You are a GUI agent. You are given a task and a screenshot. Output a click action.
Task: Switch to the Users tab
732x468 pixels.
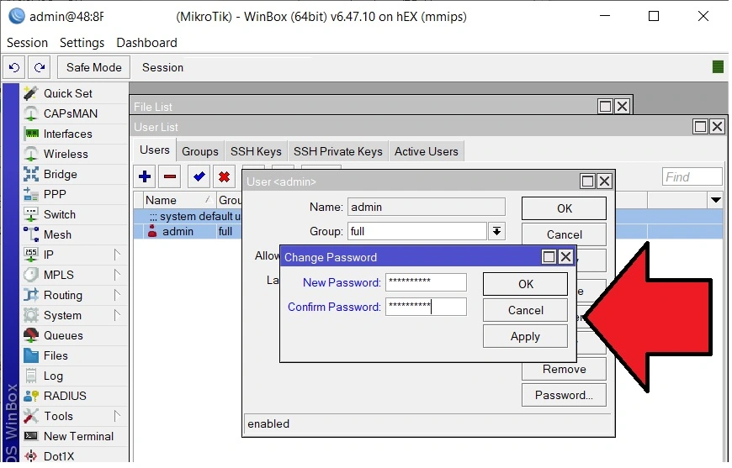155,150
